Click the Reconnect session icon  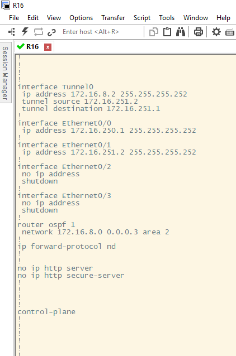click(39, 32)
